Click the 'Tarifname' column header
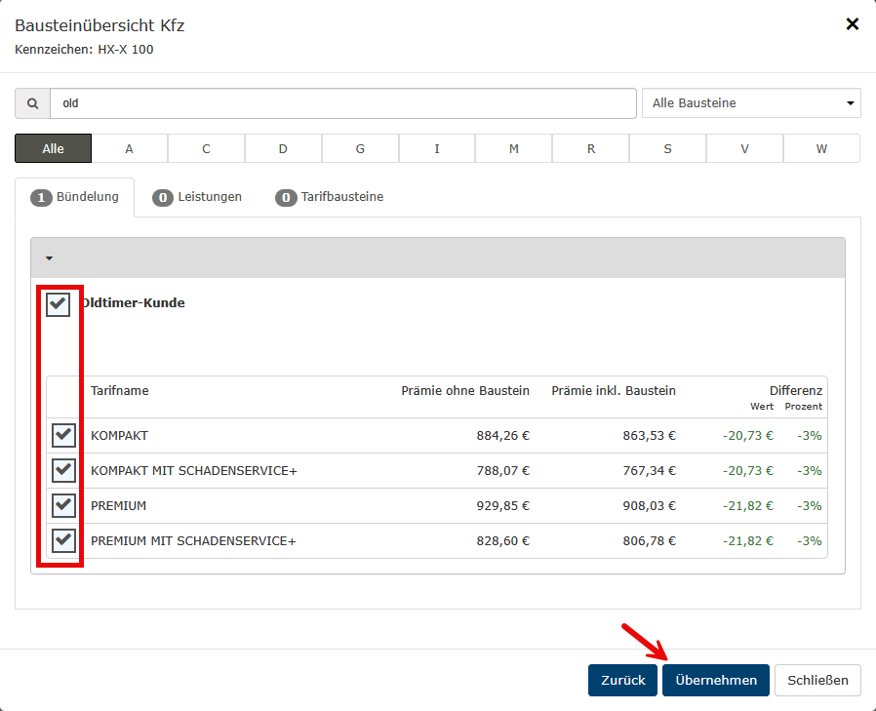The height and width of the screenshot is (711, 876). click(x=120, y=390)
